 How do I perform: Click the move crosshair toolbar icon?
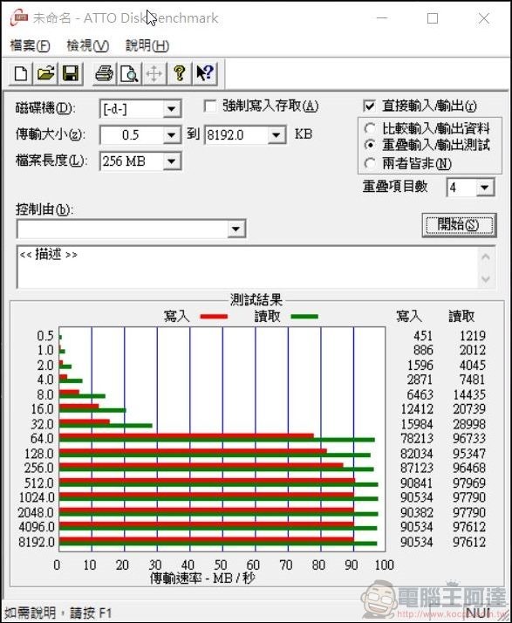point(154,73)
